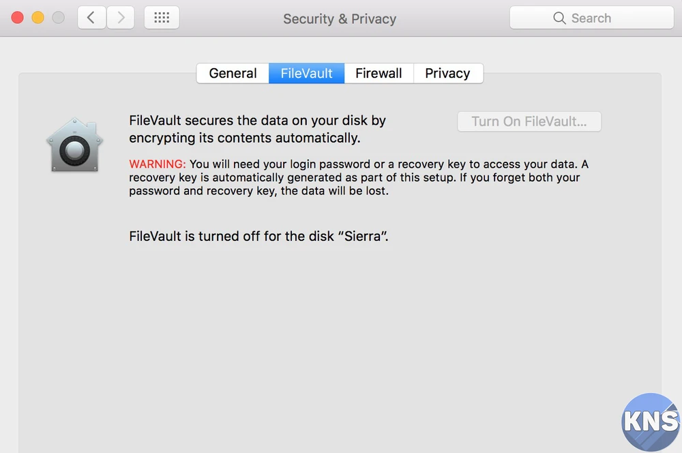Click the red WARNING label text

coord(157,164)
